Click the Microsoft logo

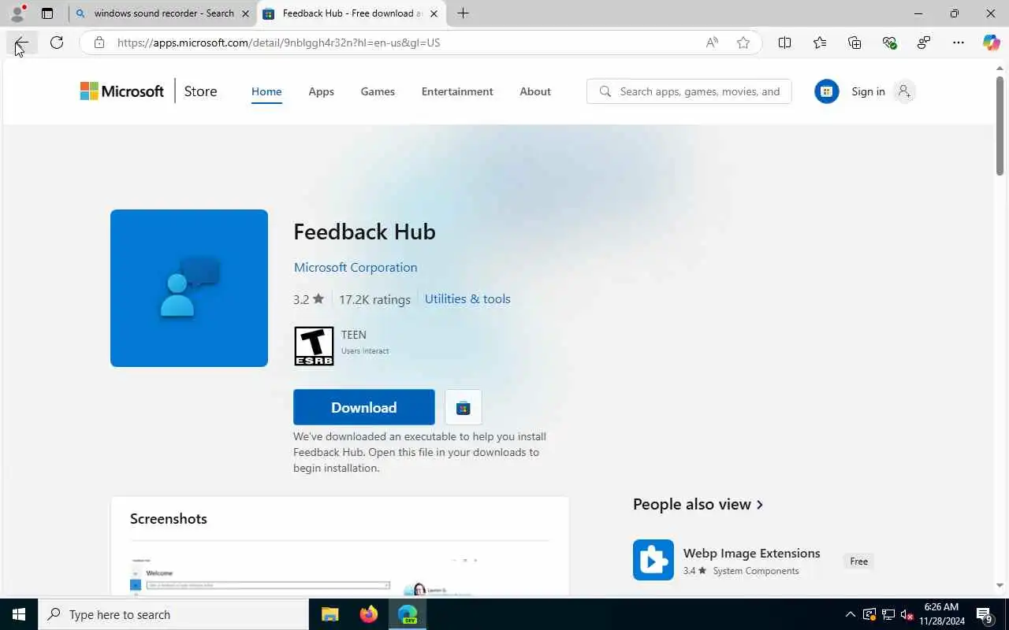[x=122, y=91]
